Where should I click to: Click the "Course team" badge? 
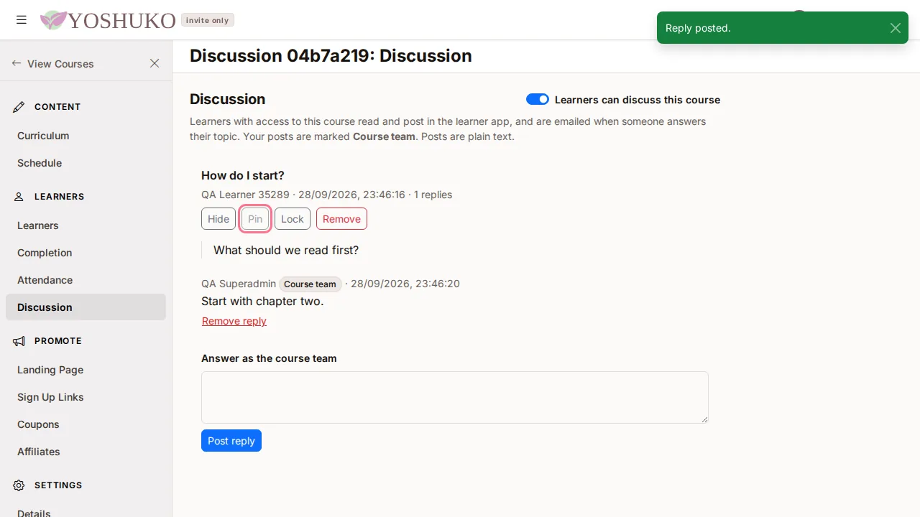(310, 284)
